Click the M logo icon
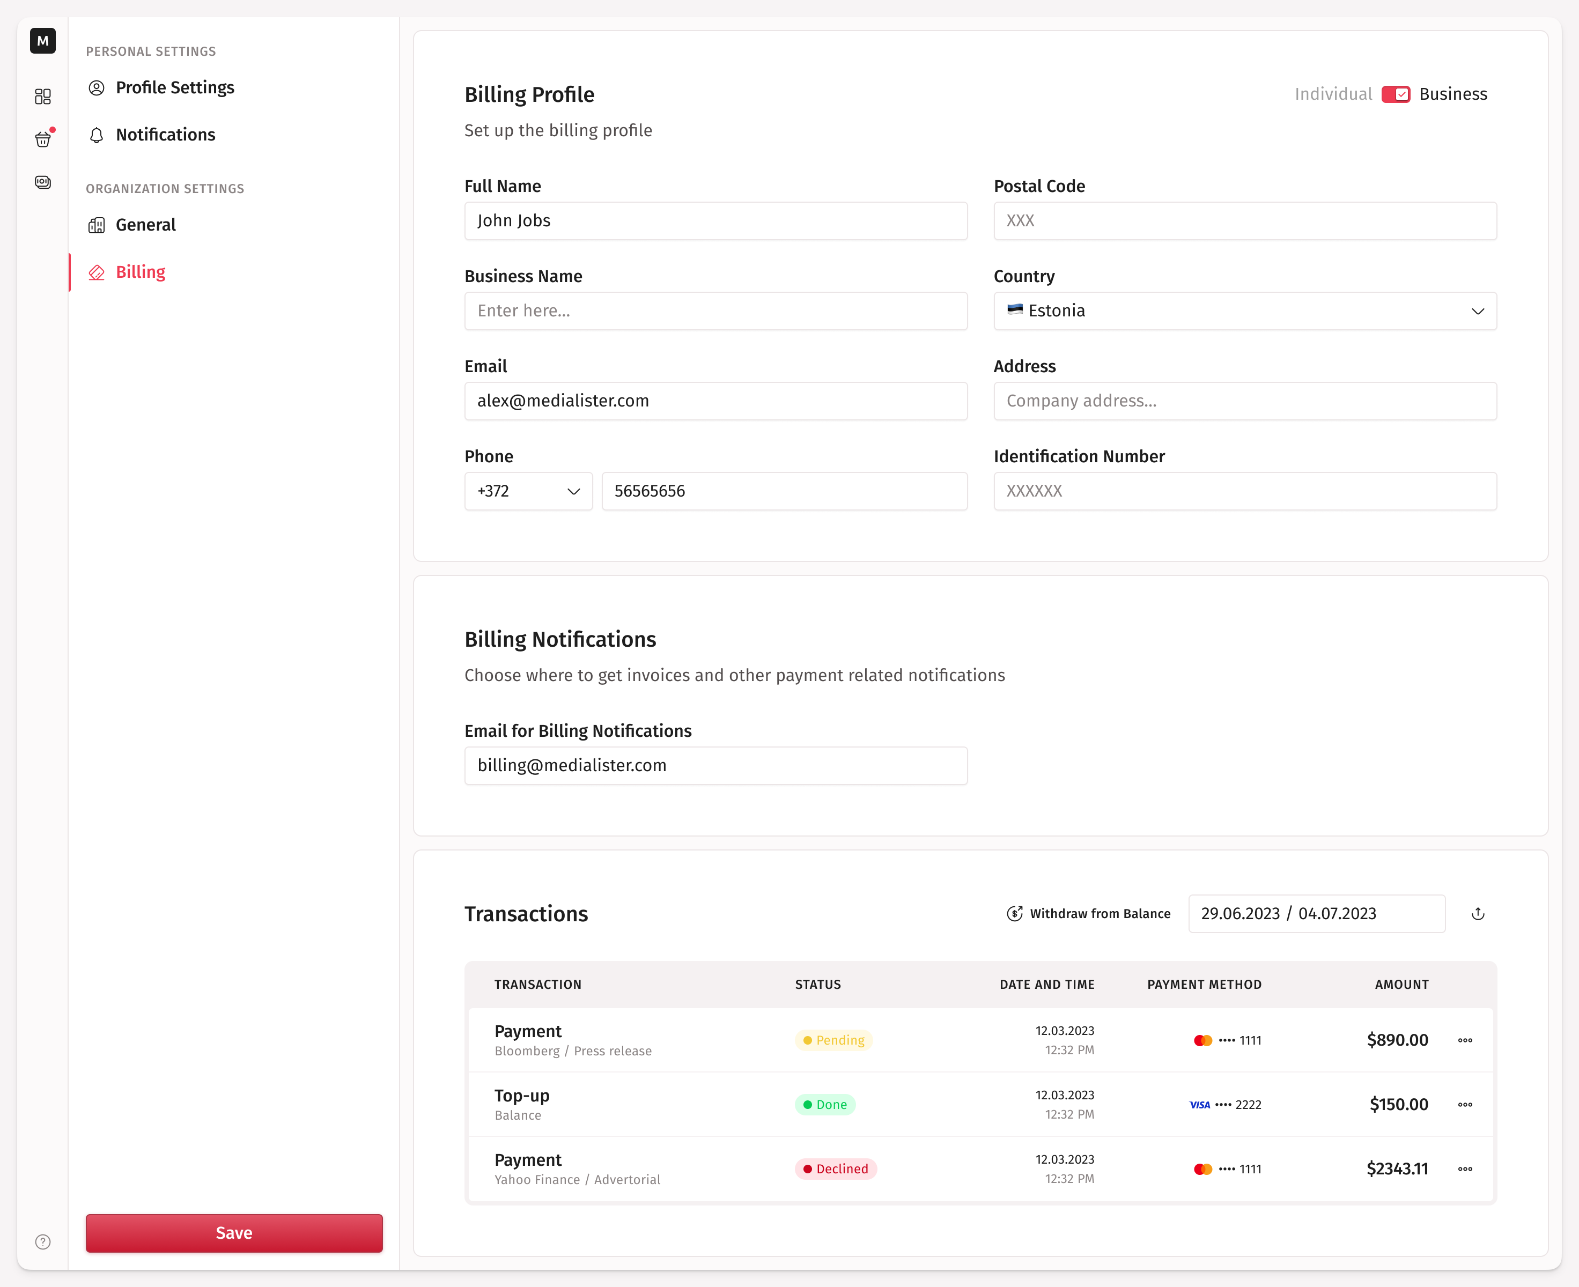The height and width of the screenshot is (1287, 1579). point(42,41)
